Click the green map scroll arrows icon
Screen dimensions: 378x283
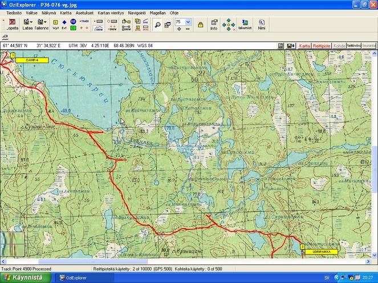[x=229, y=24]
